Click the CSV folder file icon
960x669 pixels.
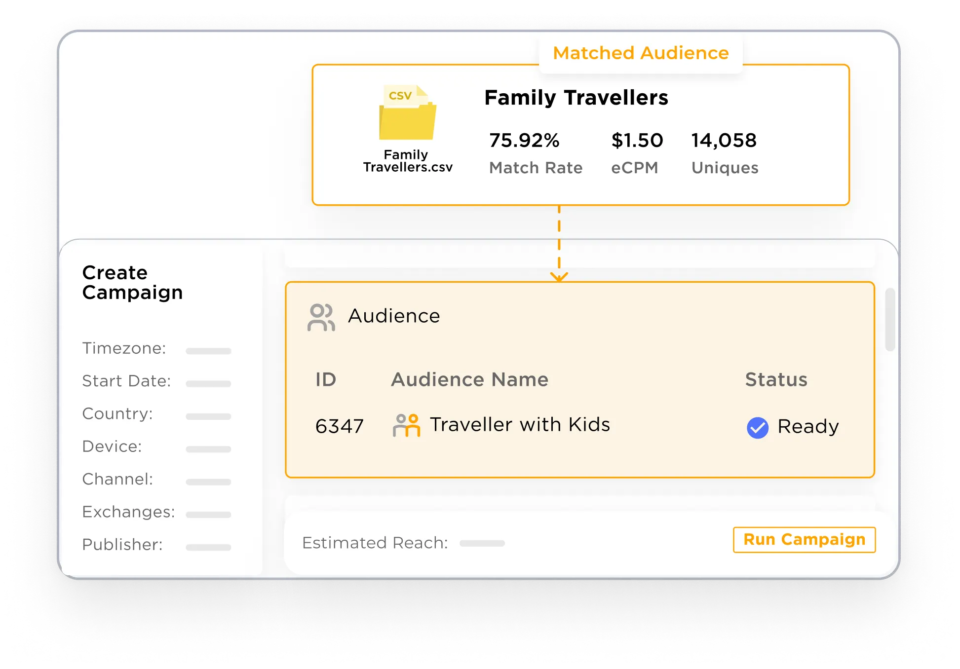pos(408,113)
